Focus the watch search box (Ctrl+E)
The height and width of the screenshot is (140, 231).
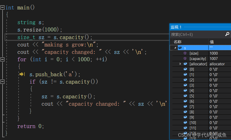pos(197,34)
